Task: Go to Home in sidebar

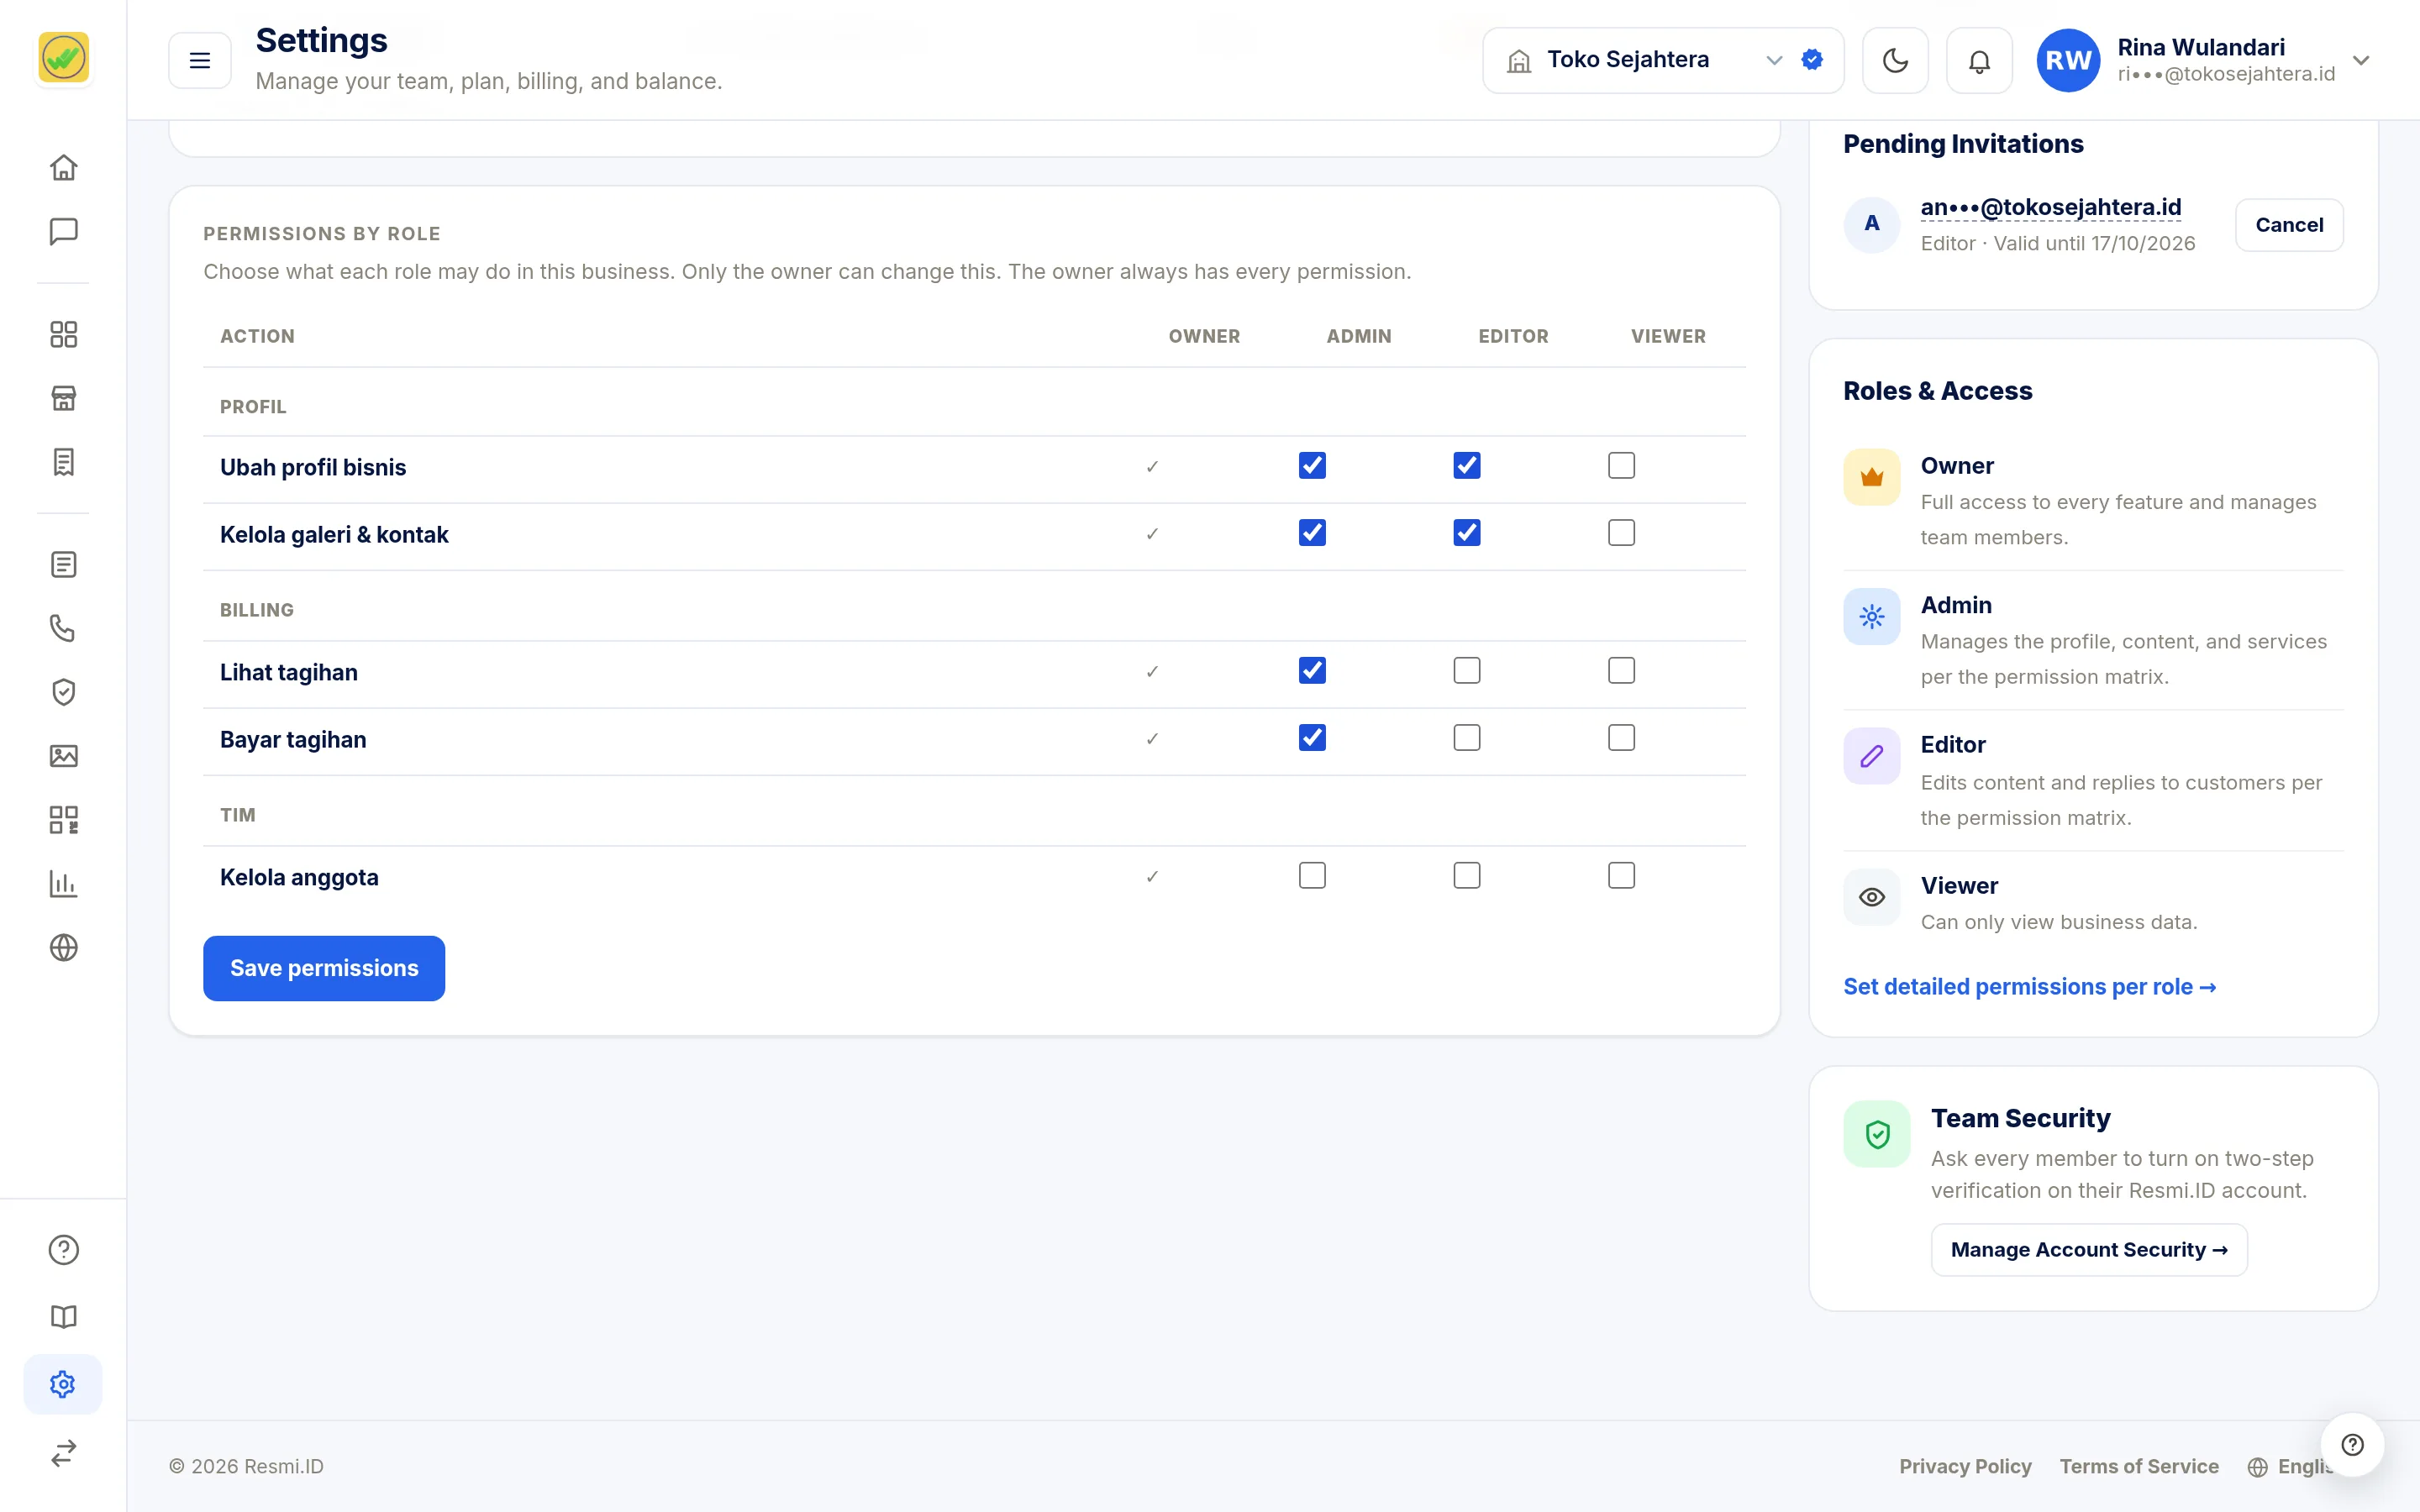Action: coord(63,167)
